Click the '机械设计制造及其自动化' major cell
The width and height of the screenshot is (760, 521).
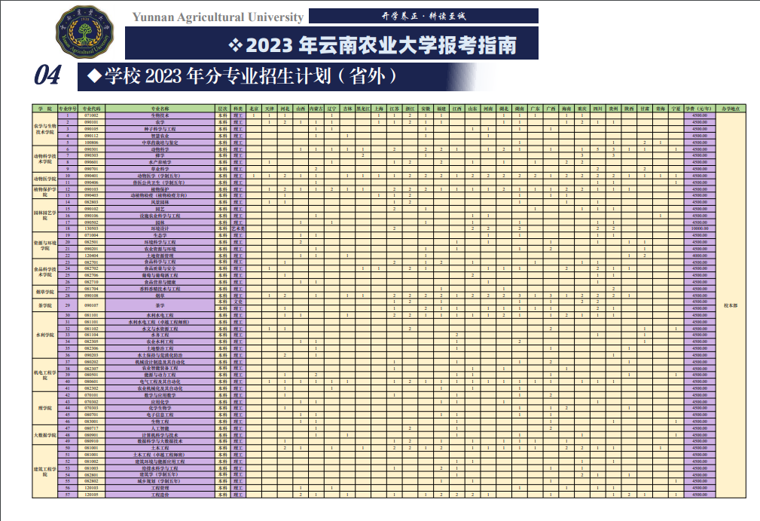click(x=160, y=362)
